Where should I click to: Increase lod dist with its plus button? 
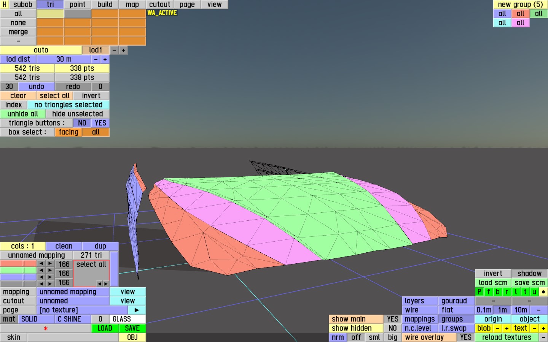pos(105,59)
